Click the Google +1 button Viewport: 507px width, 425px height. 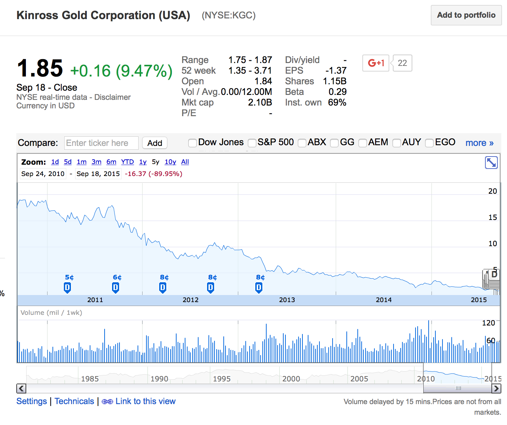click(x=376, y=63)
